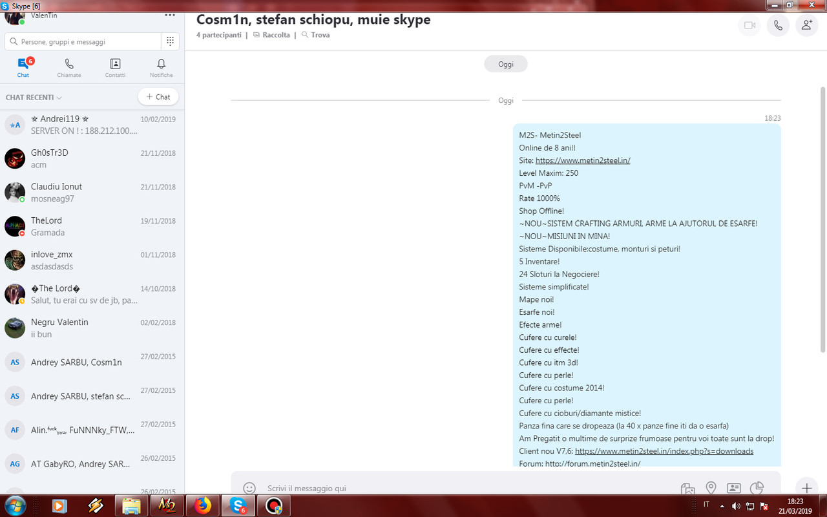Image resolution: width=827 pixels, height=517 pixels.
Task: Switch to the Contatti tab
Action: (115, 67)
